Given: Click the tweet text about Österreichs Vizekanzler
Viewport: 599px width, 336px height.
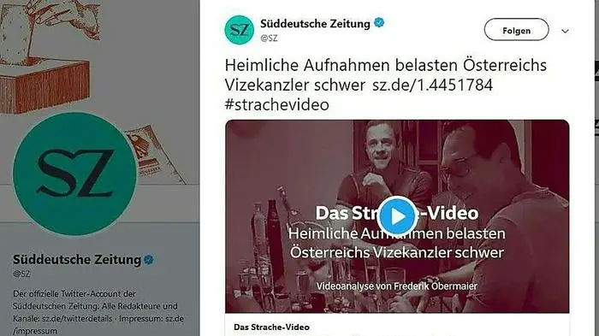Looking at the screenshot, I should (385, 75).
